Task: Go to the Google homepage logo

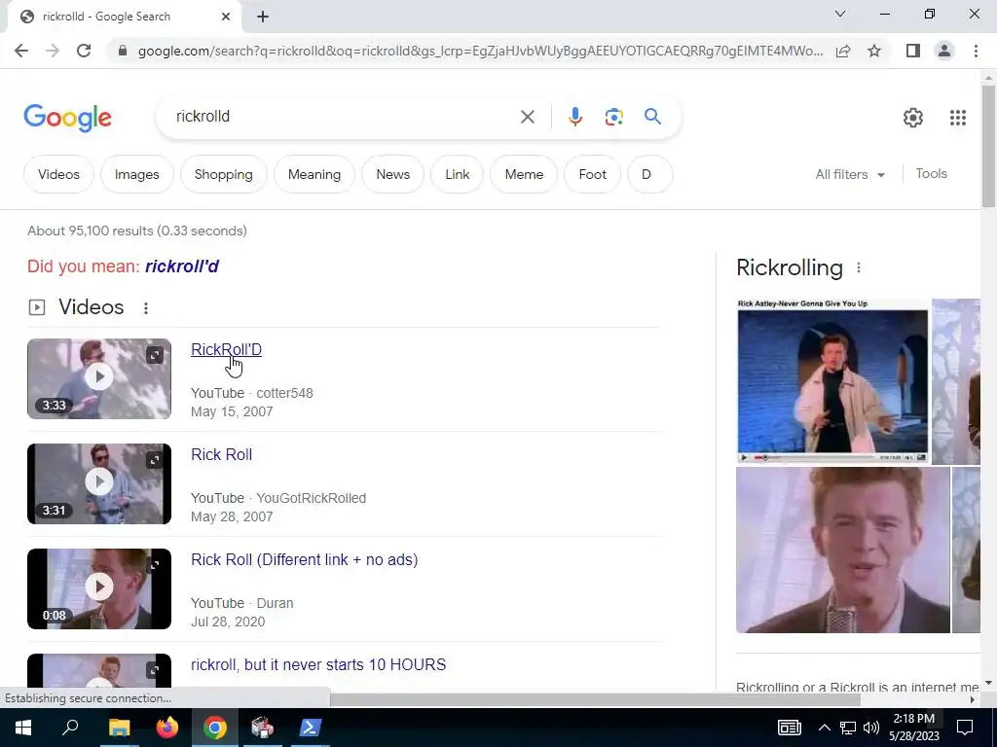Action: tap(67, 118)
